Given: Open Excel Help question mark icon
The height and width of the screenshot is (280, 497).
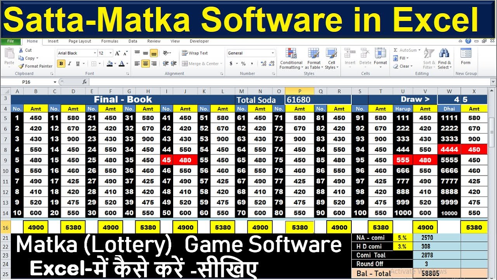Looking at the screenshot, I should pos(469,41).
